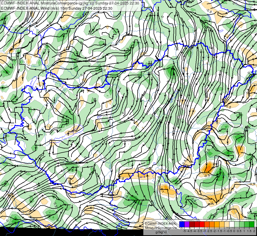Click the light green swatch between 0.5 and 1
The height and width of the screenshot is (236, 257).
[x=242, y=224]
